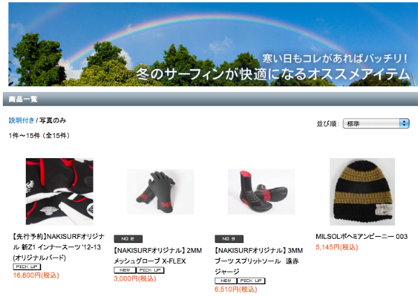
Task: Open the 2MM メッシュグローブ X-FLEX title link
Action: (158, 256)
